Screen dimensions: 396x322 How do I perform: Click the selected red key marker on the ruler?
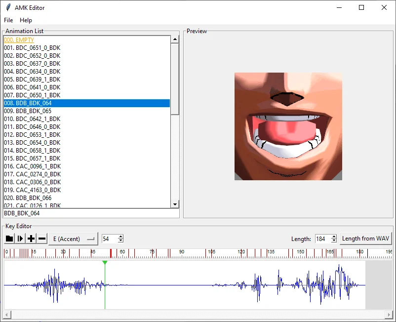pyautogui.click(x=111, y=253)
